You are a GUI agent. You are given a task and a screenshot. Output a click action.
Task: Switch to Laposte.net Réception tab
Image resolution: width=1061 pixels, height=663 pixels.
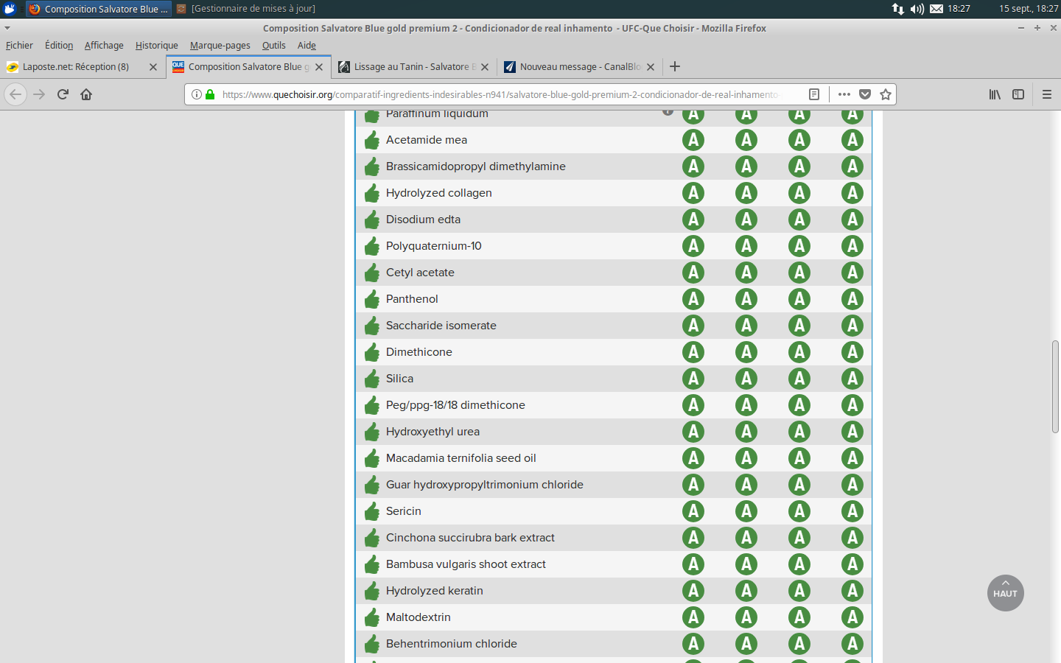click(x=76, y=66)
